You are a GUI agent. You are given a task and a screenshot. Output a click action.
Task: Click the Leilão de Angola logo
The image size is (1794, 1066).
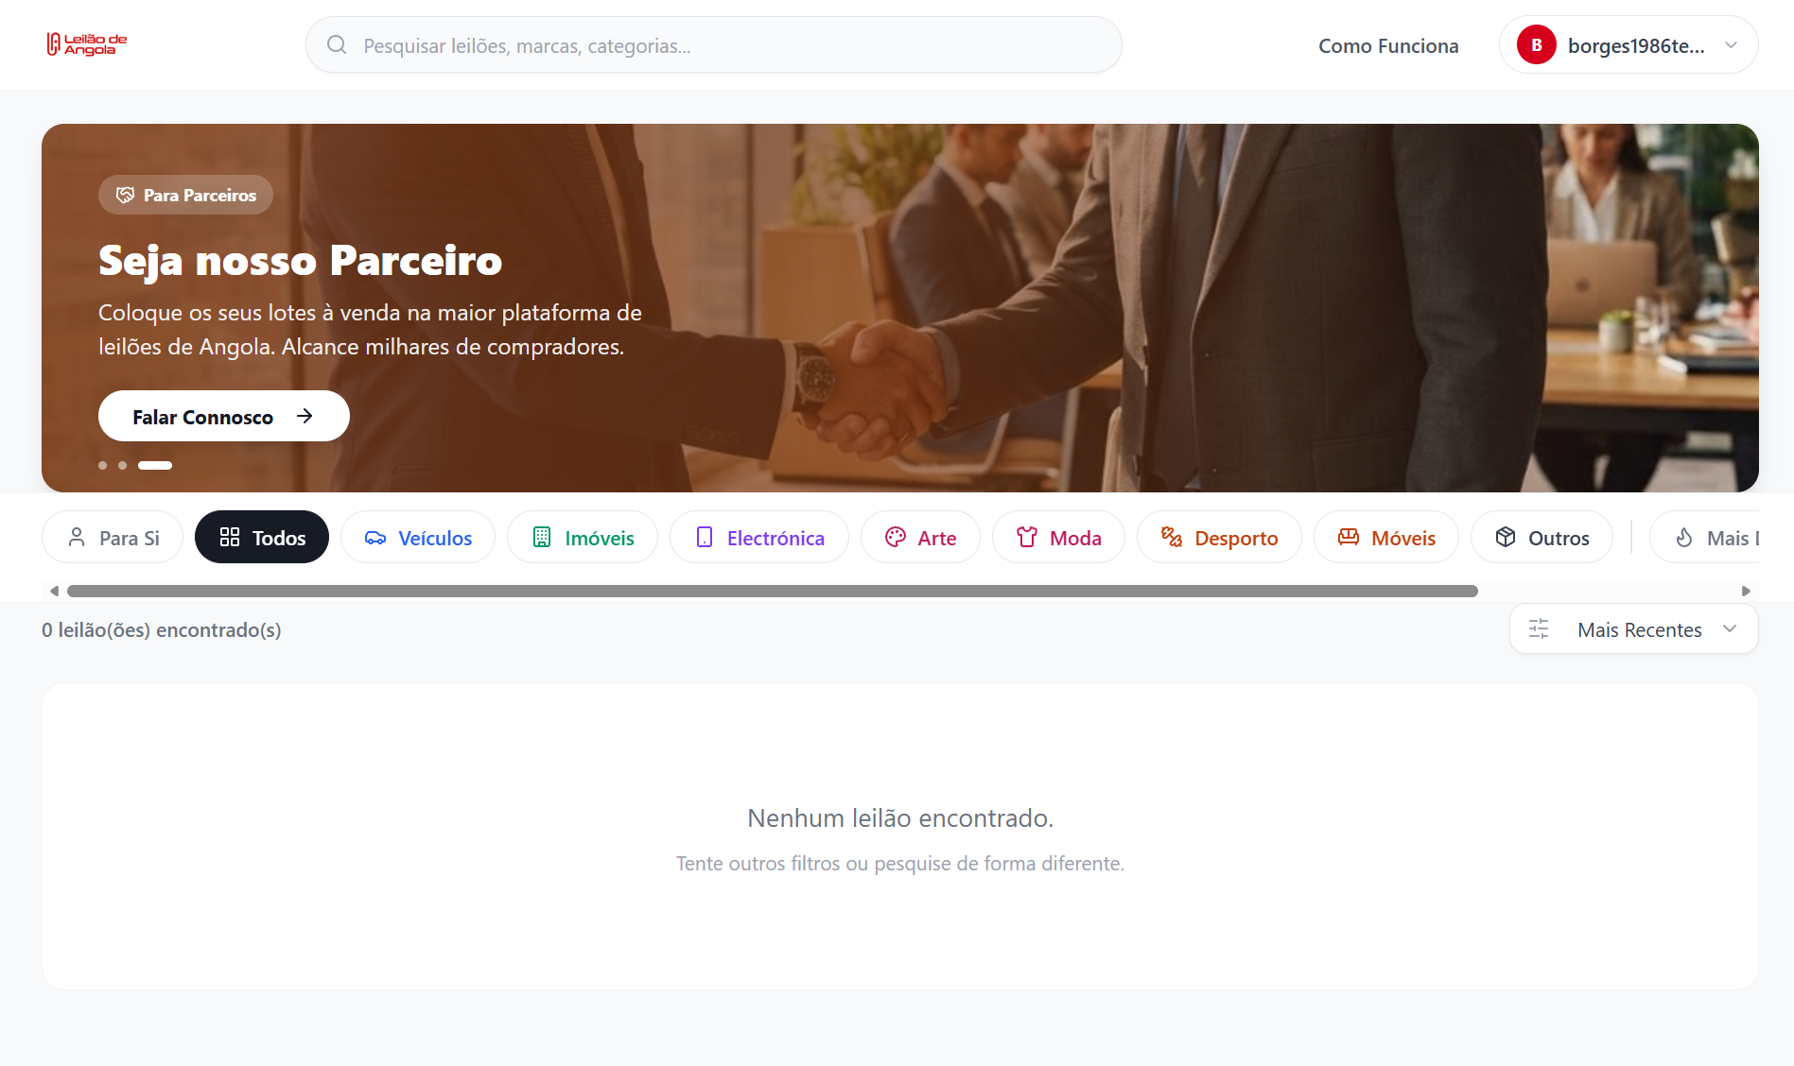87,44
